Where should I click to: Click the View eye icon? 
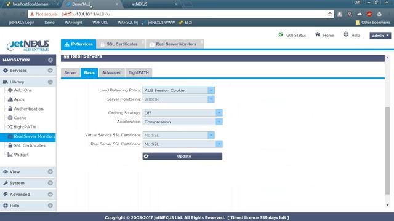pyautogui.click(x=6, y=172)
